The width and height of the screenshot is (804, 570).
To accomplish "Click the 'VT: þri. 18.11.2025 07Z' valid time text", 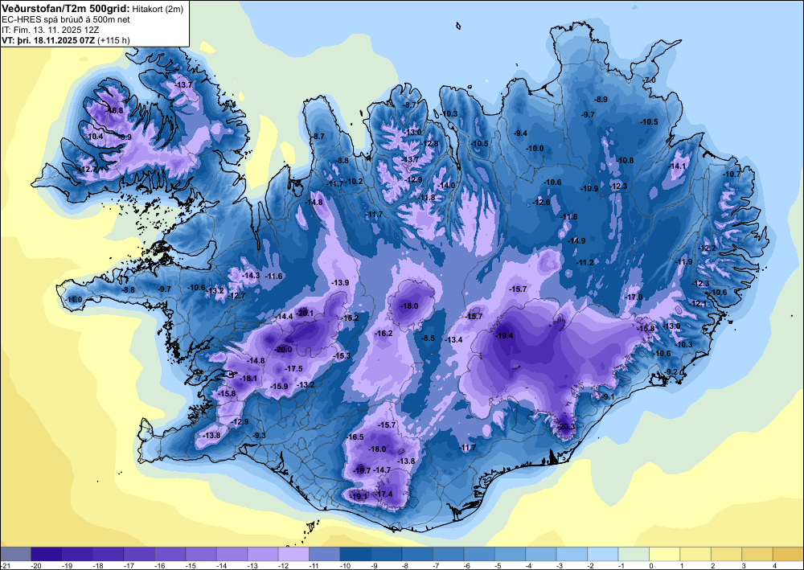I will (x=47, y=40).
